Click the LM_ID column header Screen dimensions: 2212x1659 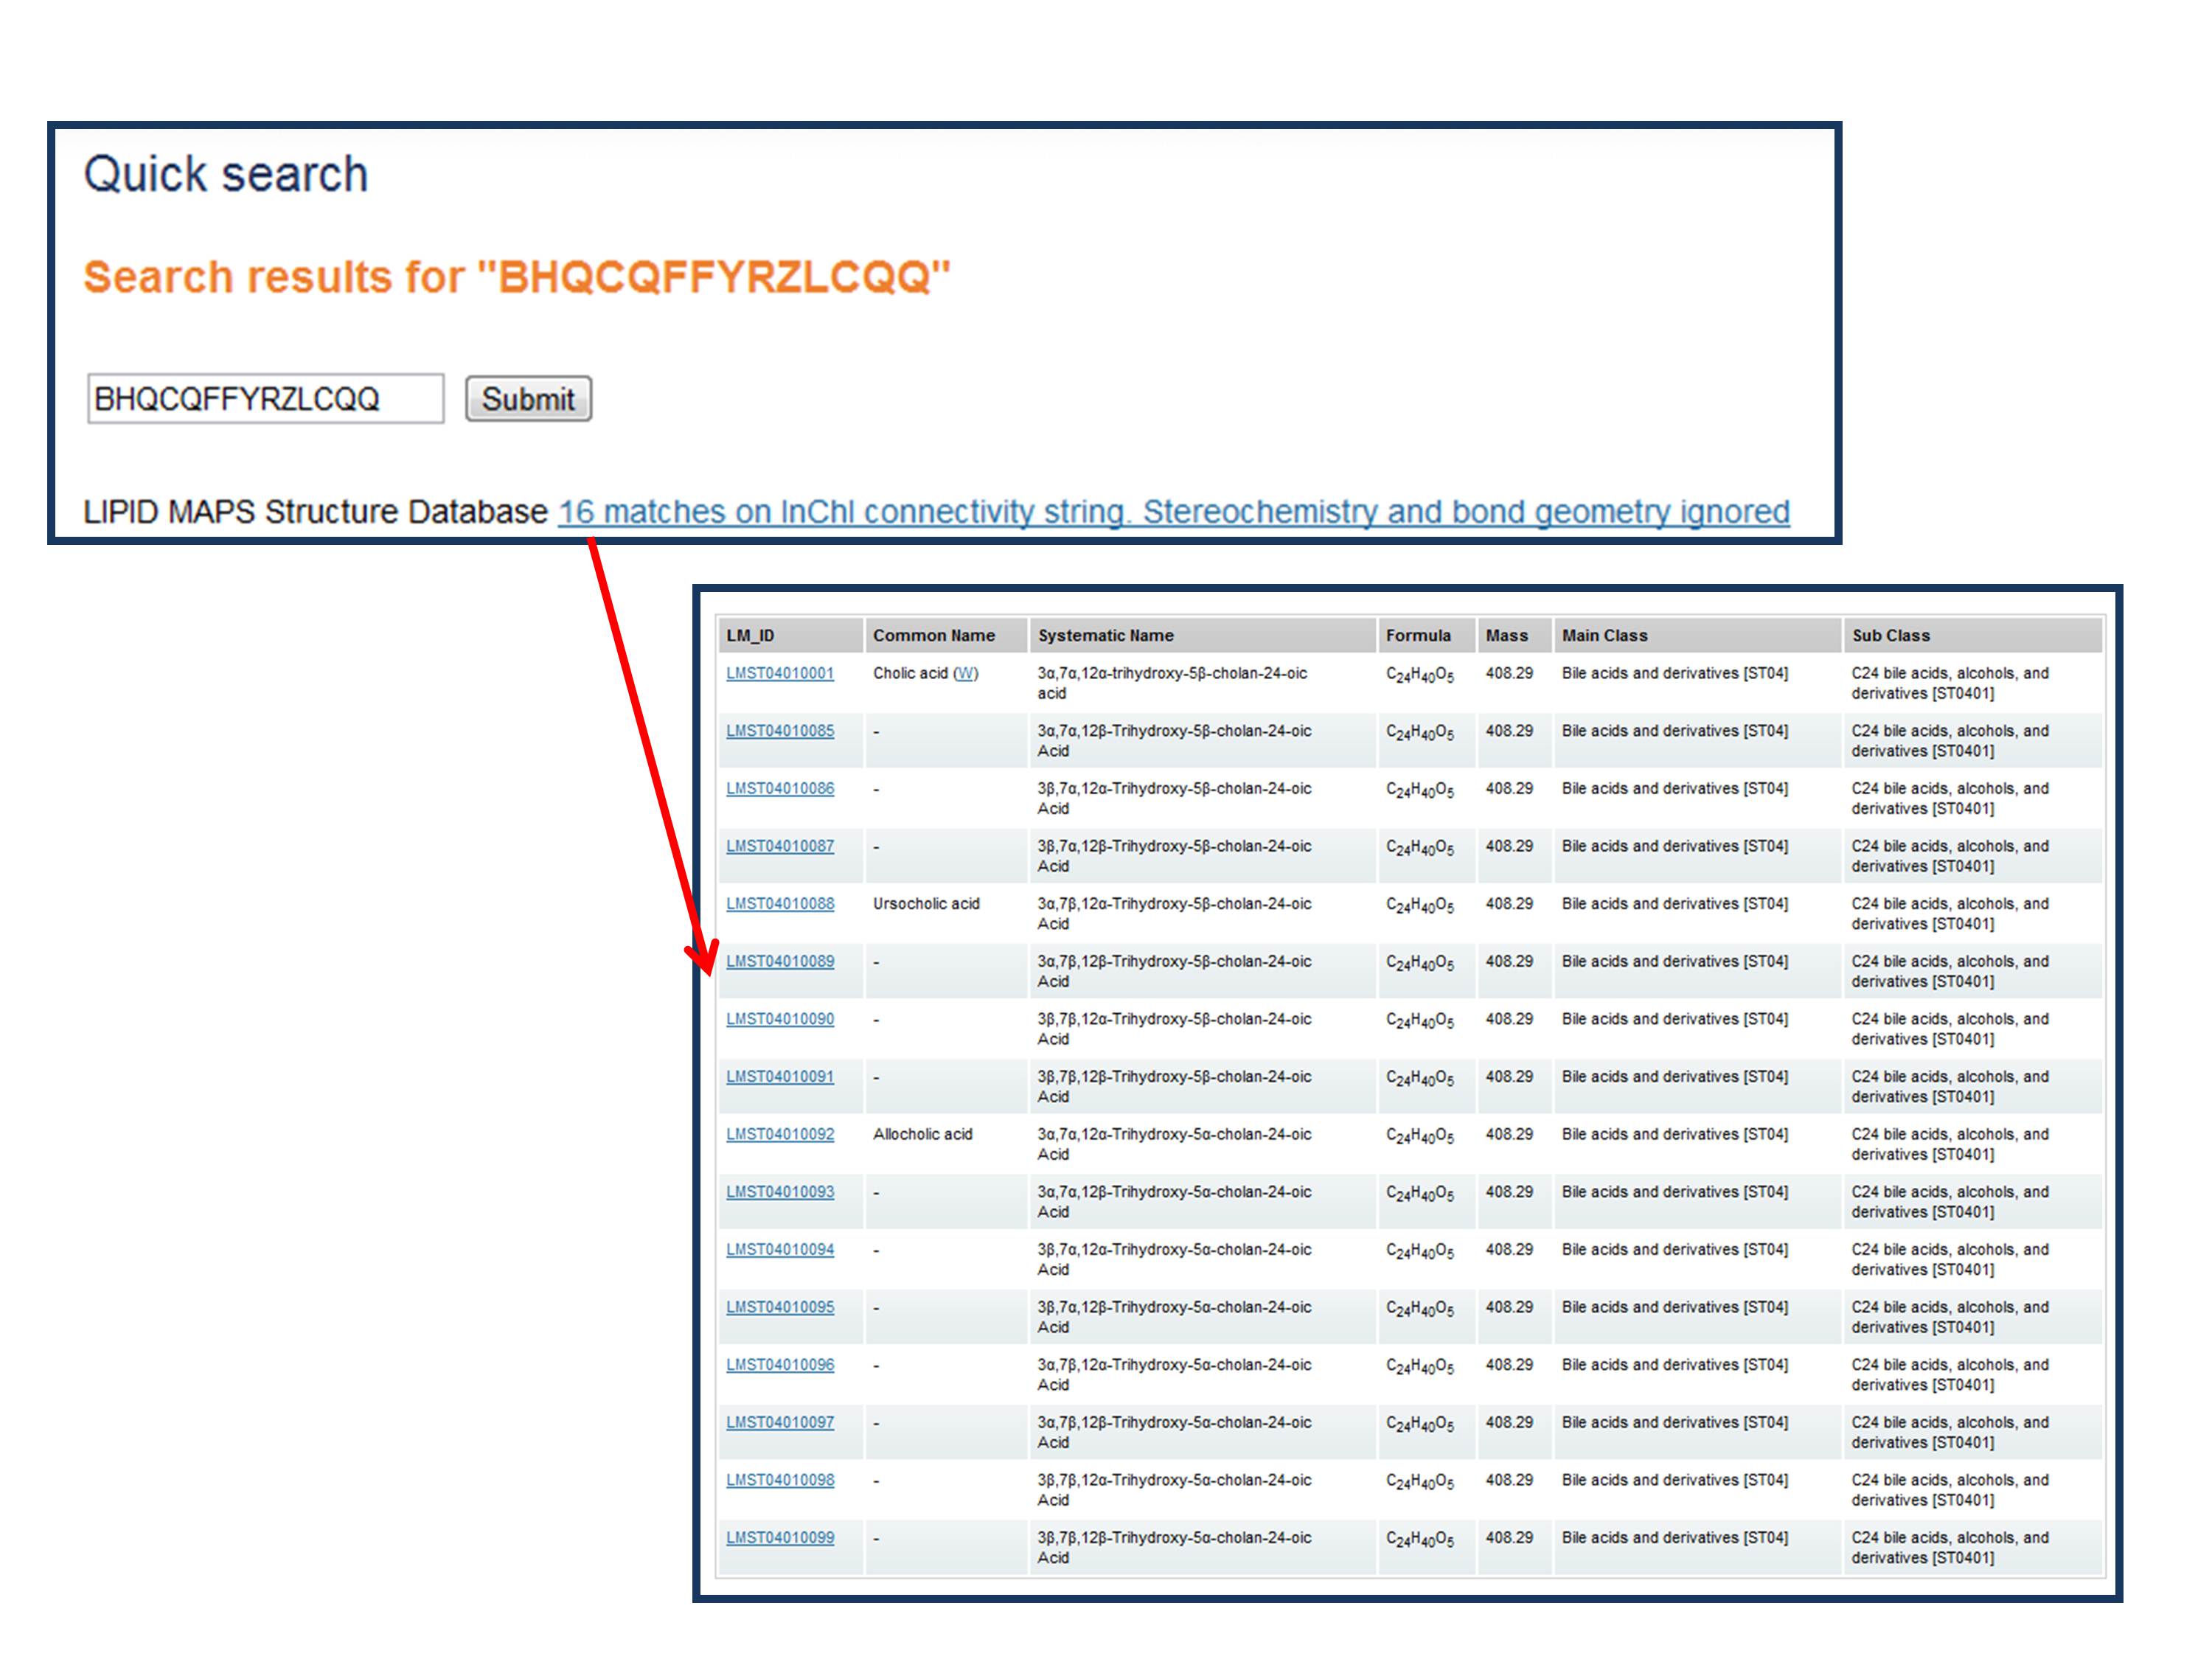pyautogui.click(x=750, y=635)
